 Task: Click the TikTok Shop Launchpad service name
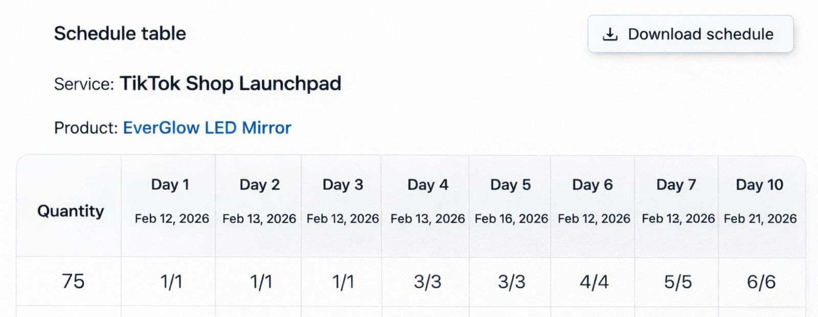tap(231, 83)
